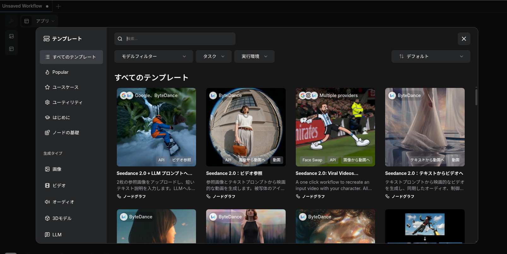This screenshot has height=254, width=507.
Task: Click the chat icon beside LLM
Action: point(47,235)
